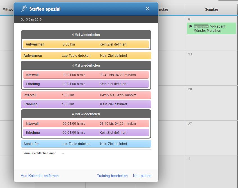Click the Voraussichtliche Dauer label

click(x=40, y=153)
